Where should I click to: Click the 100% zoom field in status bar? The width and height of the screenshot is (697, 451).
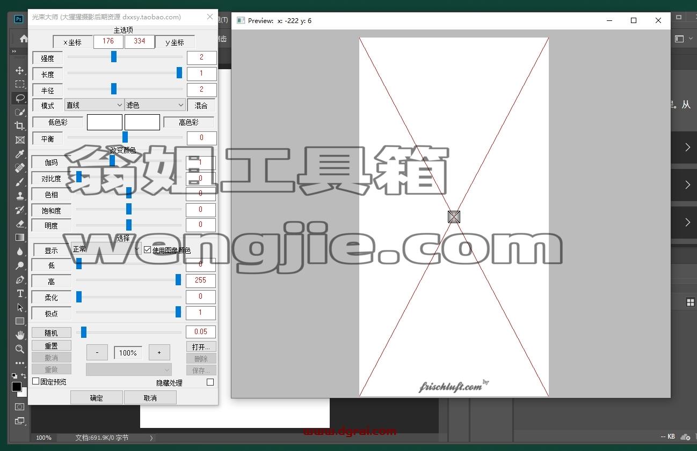44,438
